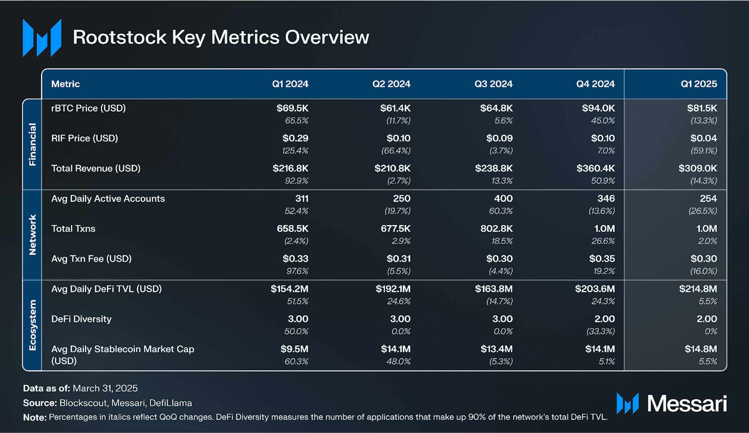Click the '$81.5K' rBTC price value
This screenshot has height=433, width=749.
click(x=702, y=108)
